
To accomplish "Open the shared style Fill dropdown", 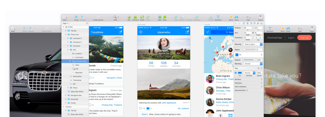I will tap(249, 55).
